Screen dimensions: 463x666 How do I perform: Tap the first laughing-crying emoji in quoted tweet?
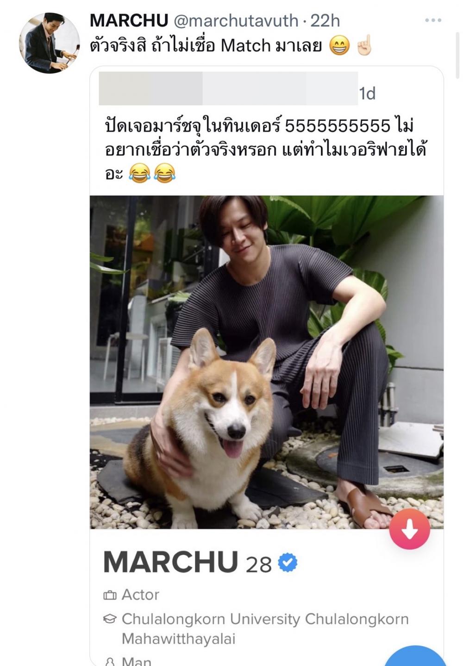coord(139,174)
